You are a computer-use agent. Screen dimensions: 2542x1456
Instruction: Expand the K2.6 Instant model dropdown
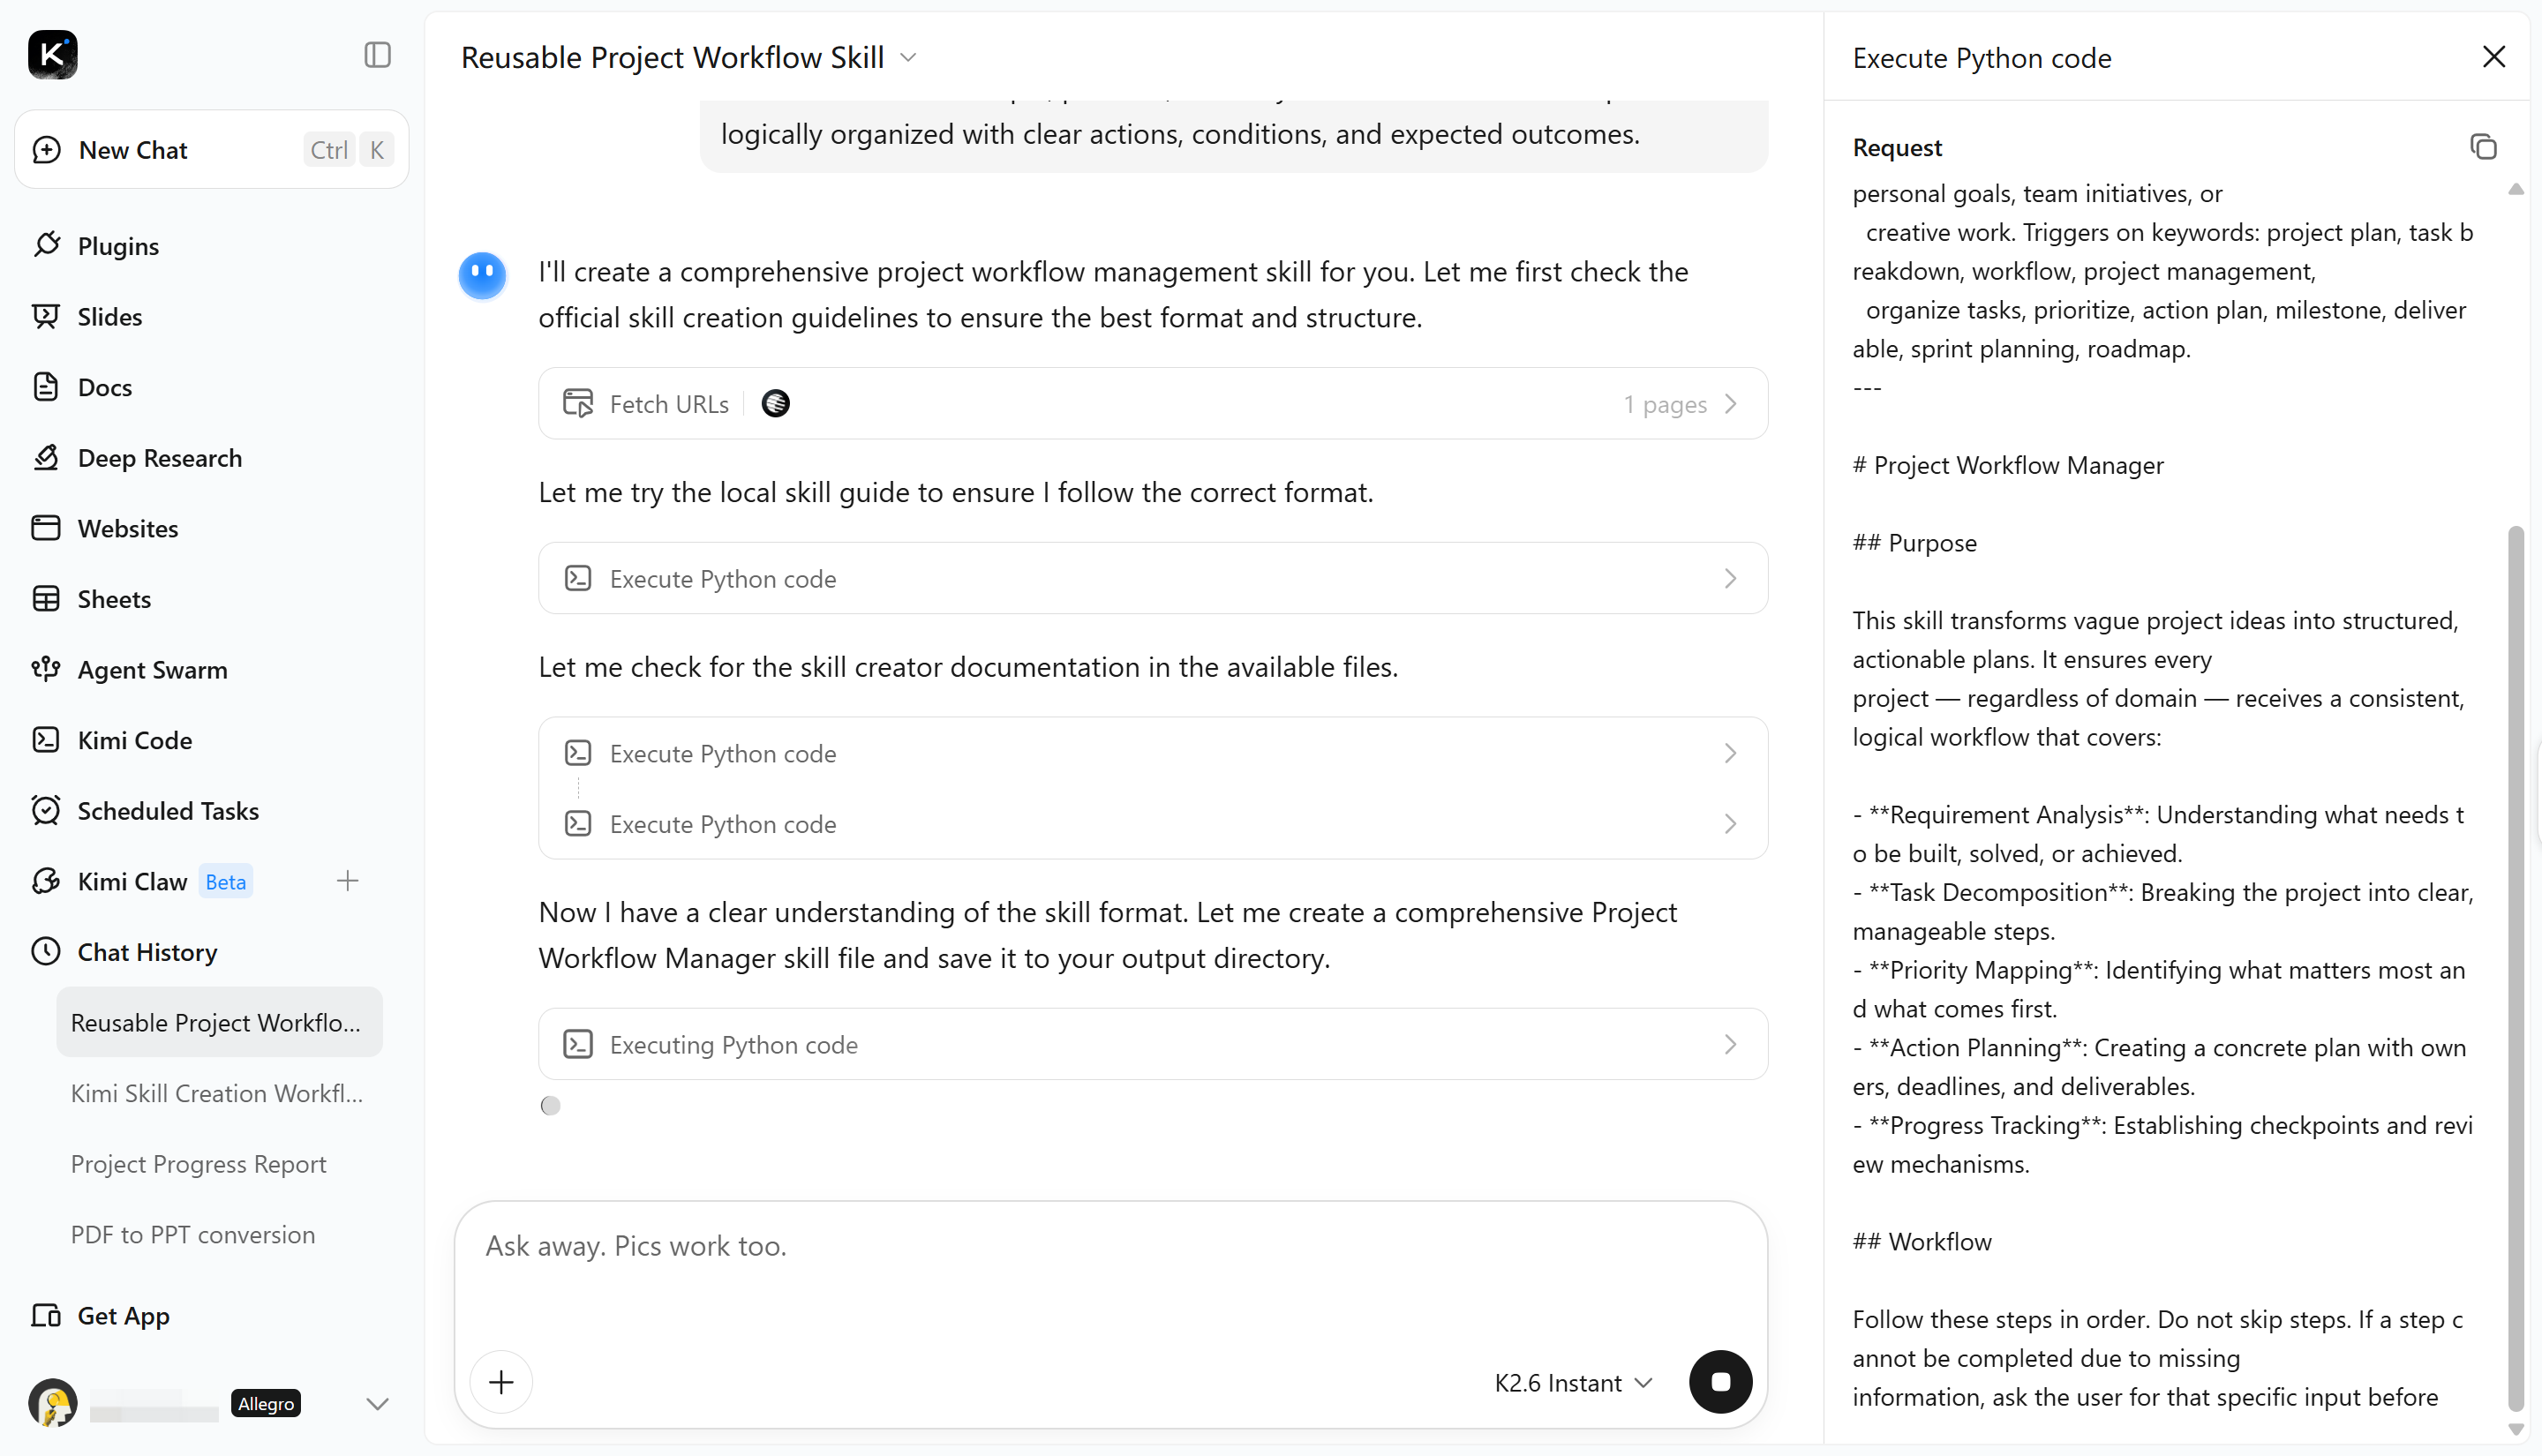1573,1383
